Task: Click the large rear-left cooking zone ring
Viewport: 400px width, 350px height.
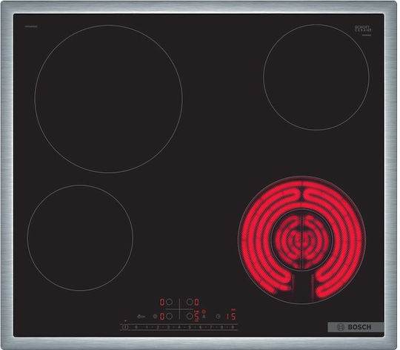Action: click(x=108, y=99)
